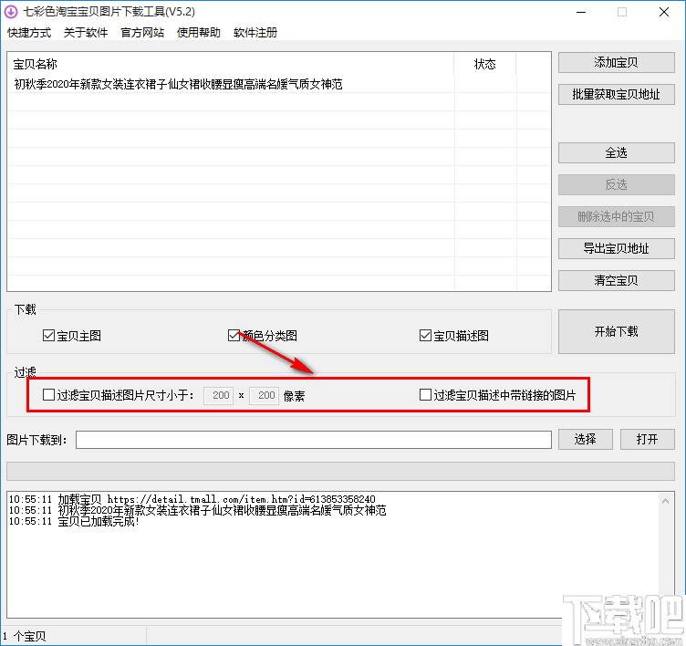Viewport: 686px width, 646px height.
Task: Enable 过滤宝贝描述图片尺寸小于 checkbox
Action: (x=48, y=395)
